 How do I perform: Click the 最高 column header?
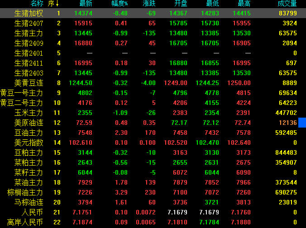(244, 3)
